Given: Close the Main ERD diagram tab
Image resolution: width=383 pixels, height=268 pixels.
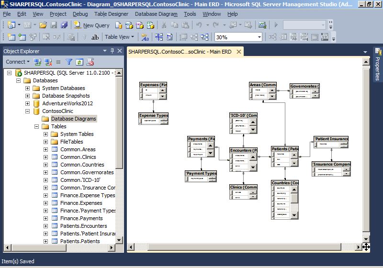Looking at the screenshot, I should coord(239,52).
